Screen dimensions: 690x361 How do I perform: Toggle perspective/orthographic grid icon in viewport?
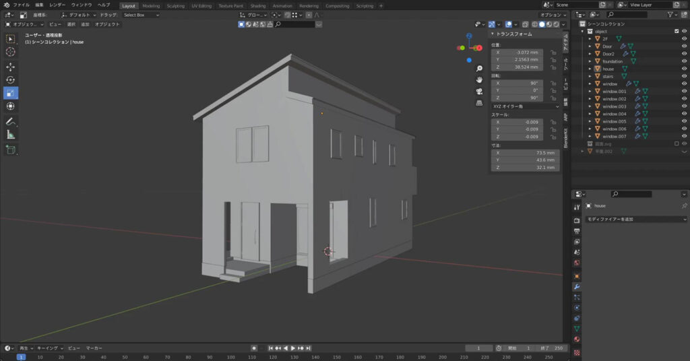tap(479, 103)
